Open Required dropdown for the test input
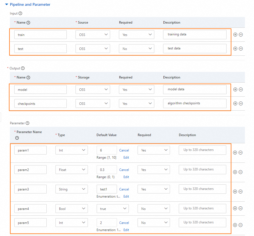 136,49
